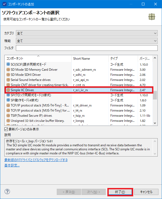Screen dimensions: 162x199
Task: Maximize the コンポーネントの追加 dialog window
Action: click(143, 4)
